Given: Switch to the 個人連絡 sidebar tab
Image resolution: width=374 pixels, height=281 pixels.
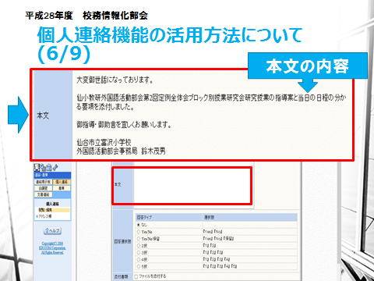Looking at the screenshot, I should click(x=62, y=182).
